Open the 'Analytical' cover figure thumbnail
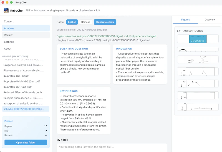 coord(198,39)
